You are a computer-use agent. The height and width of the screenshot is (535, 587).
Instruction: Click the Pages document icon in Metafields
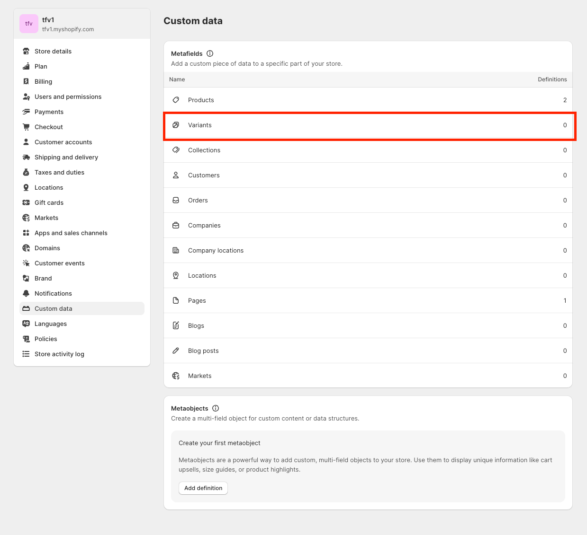click(176, 300)
